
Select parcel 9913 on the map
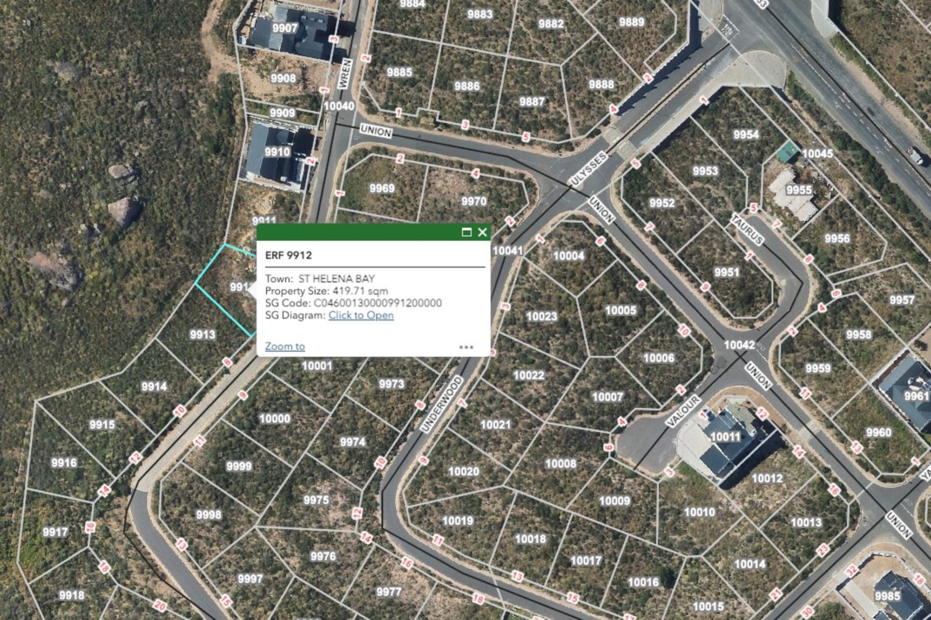202,334
